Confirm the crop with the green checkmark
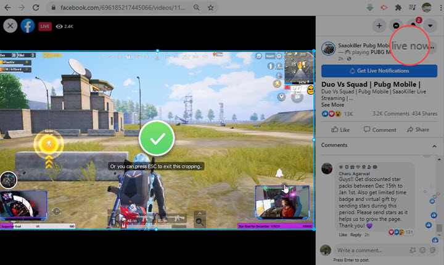The height and width of the screenshot is (265, 444). click(x=157, y=138)
